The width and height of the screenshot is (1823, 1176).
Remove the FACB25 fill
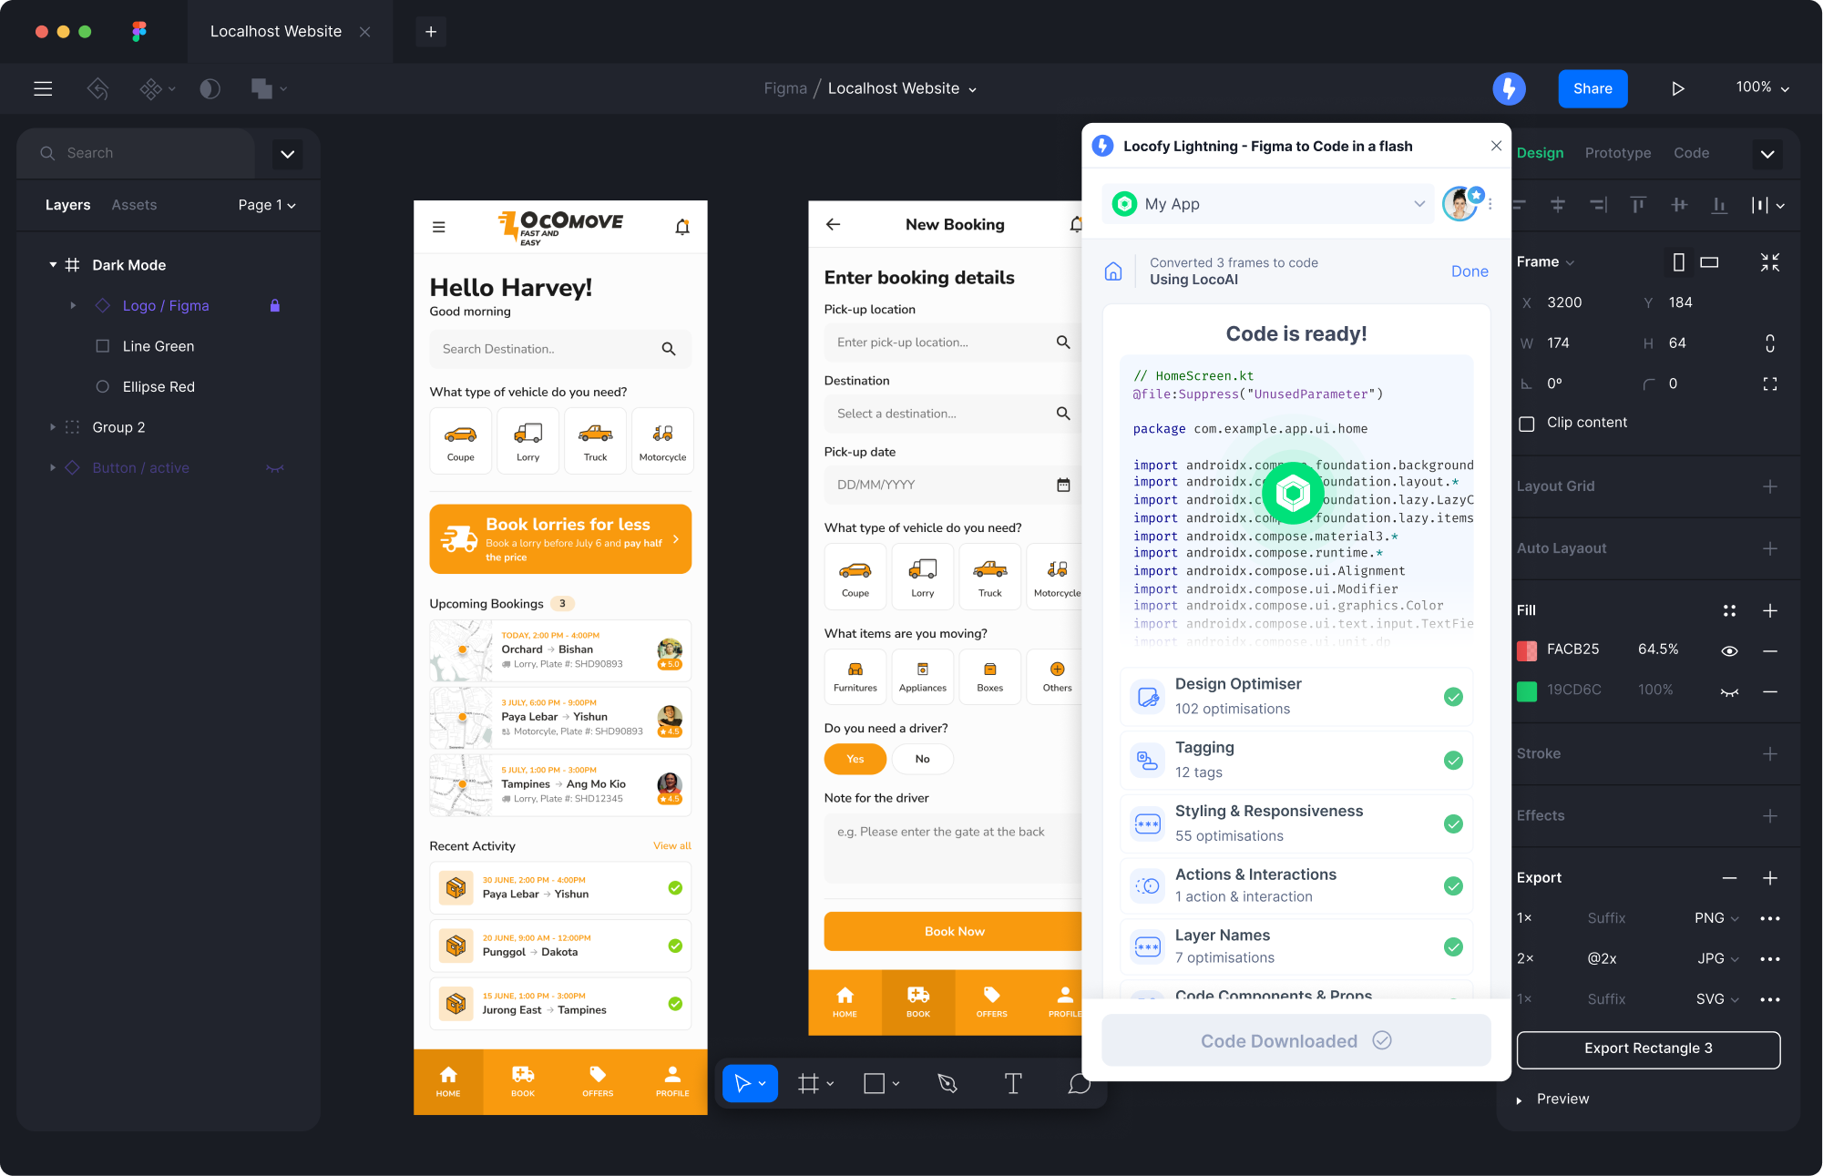(x=1770, y=650)
